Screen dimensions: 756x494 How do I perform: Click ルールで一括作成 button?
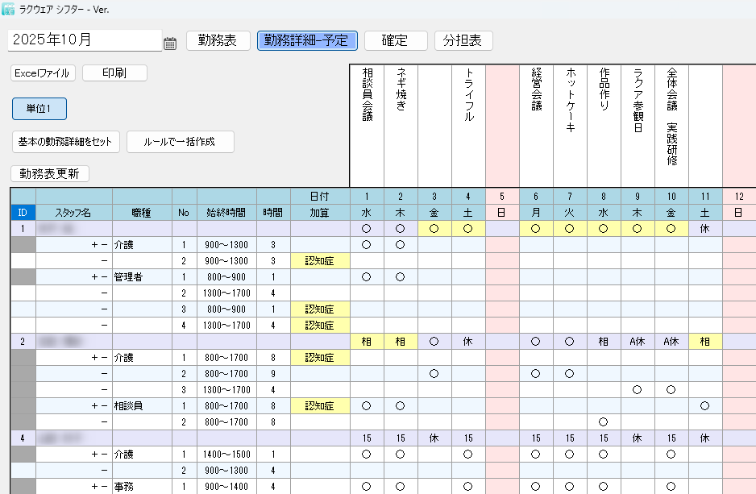pos(180,142)
